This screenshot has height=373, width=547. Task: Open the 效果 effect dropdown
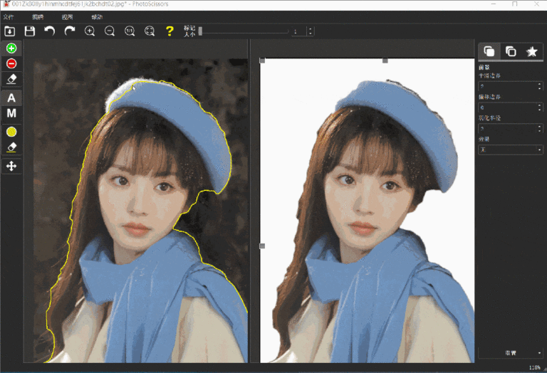[510, 149]
